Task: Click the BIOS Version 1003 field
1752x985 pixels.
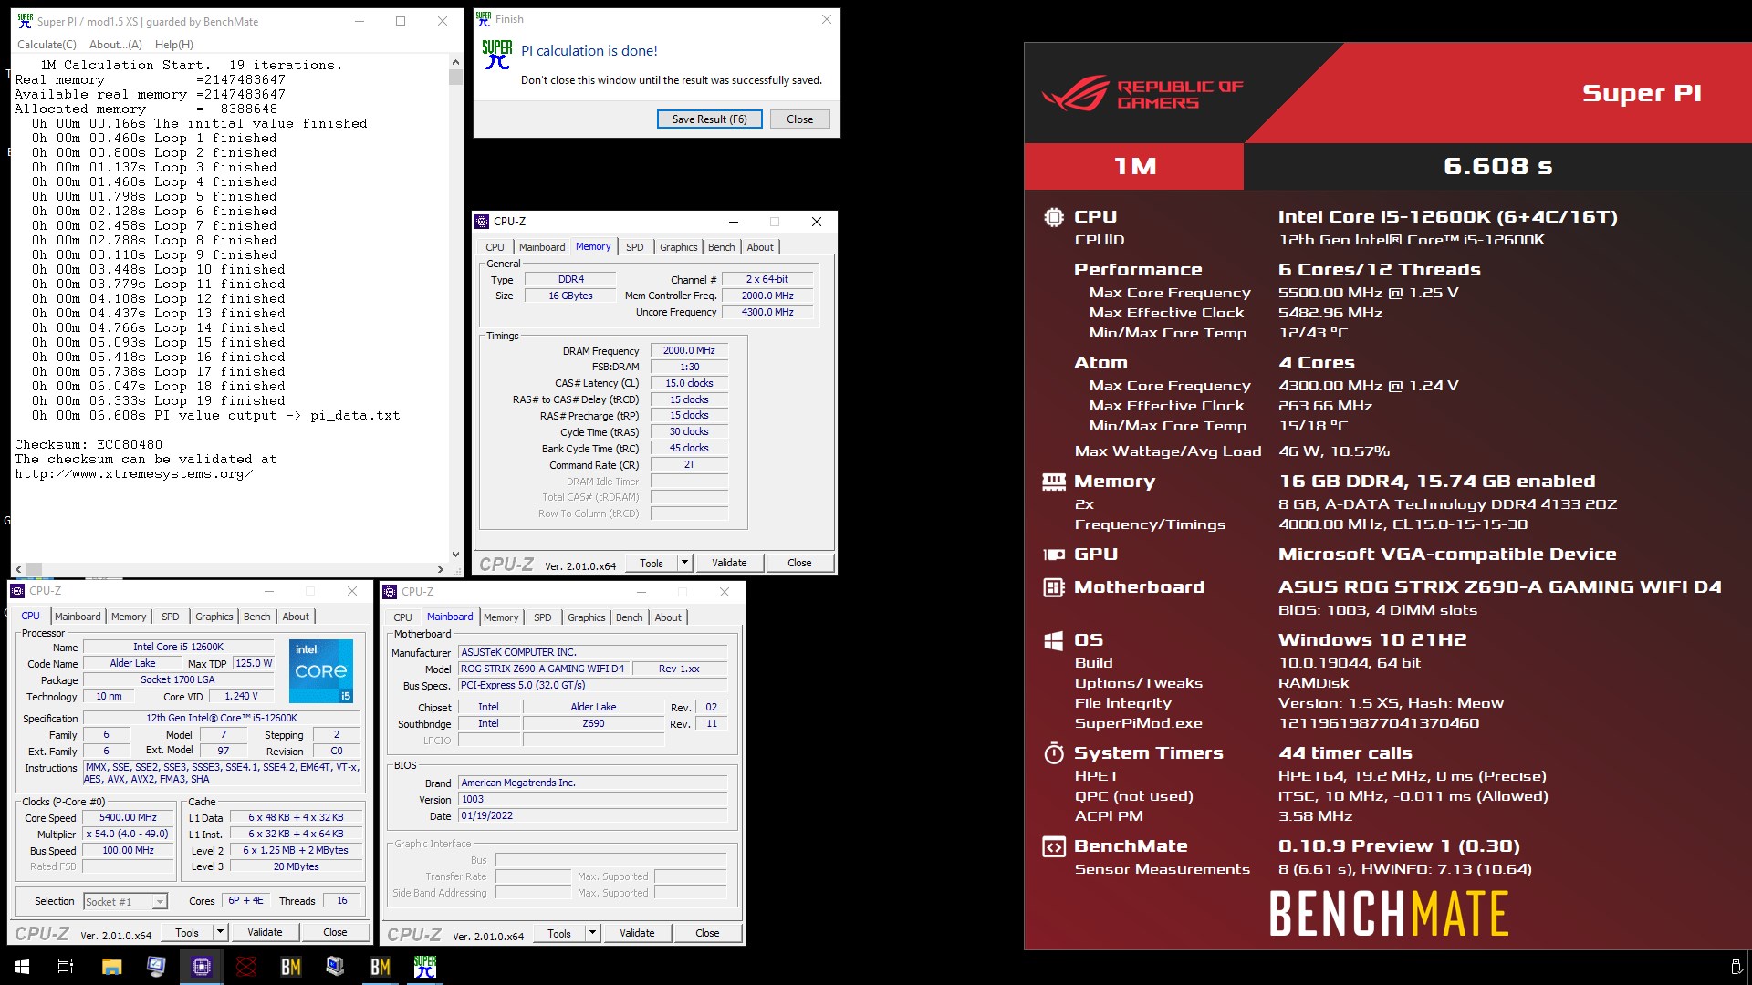Action: 592,799
